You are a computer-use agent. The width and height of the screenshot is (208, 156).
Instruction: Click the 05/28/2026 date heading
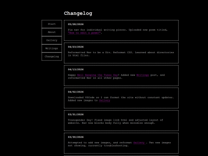tap(76, 24)
